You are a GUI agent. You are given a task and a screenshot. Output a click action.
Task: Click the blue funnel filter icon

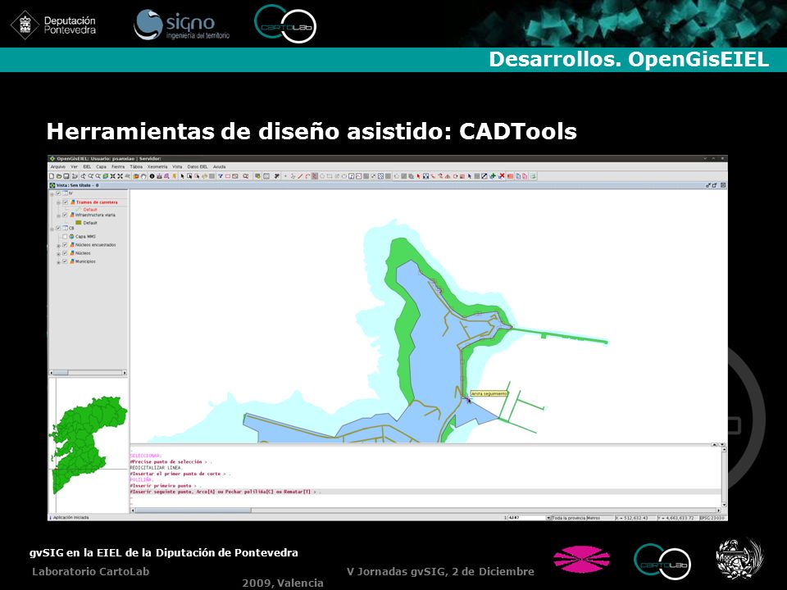(x=220, y=176)
